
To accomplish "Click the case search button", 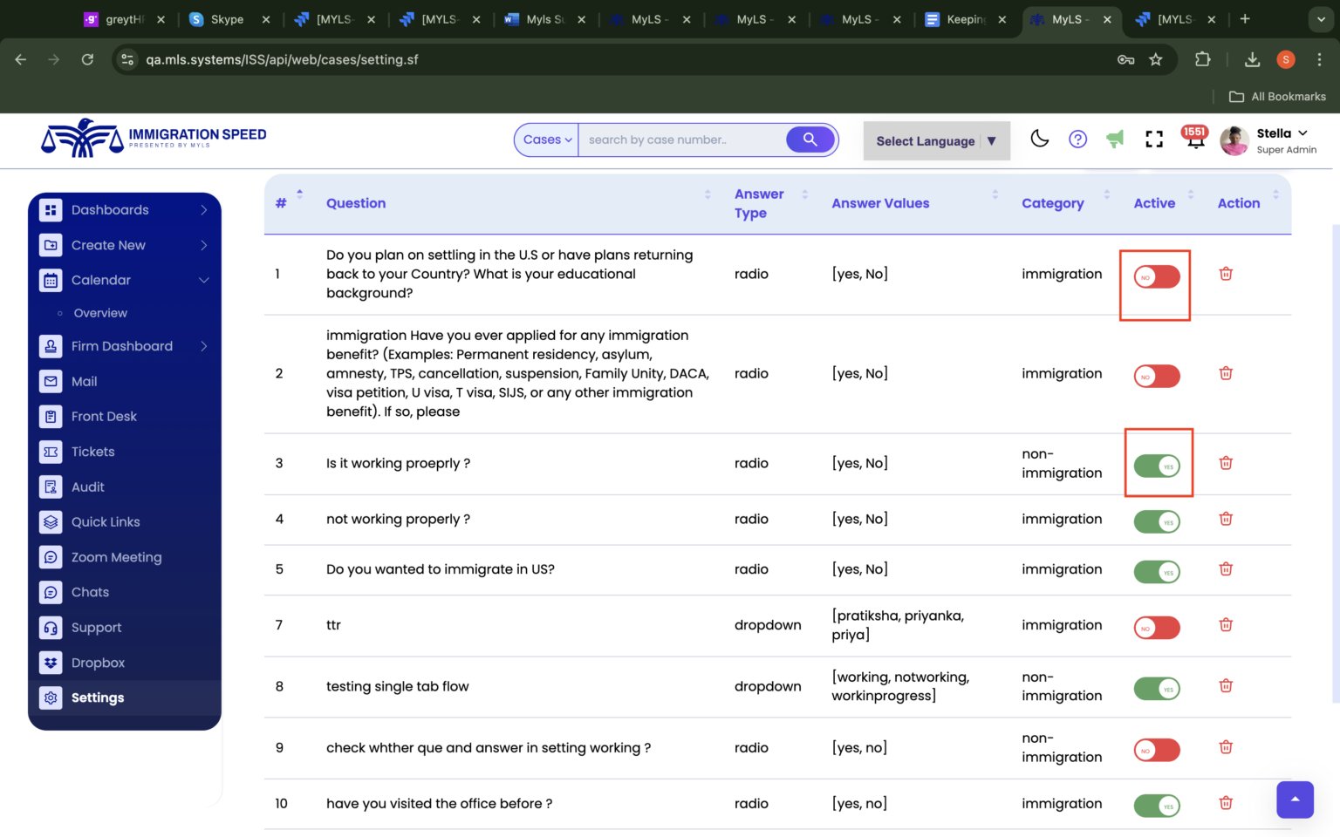I will (809, 139).
